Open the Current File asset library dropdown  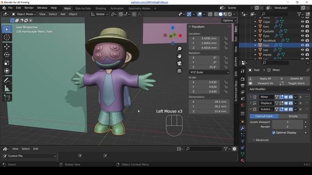(x=30, y=156)
